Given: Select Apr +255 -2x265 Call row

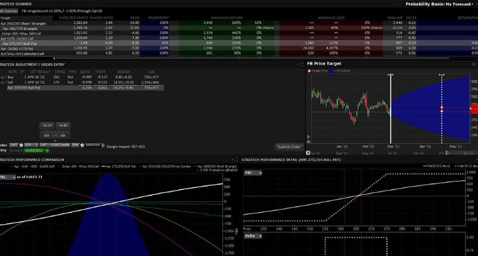Looking at the screenshot, I should click(239, 38).
